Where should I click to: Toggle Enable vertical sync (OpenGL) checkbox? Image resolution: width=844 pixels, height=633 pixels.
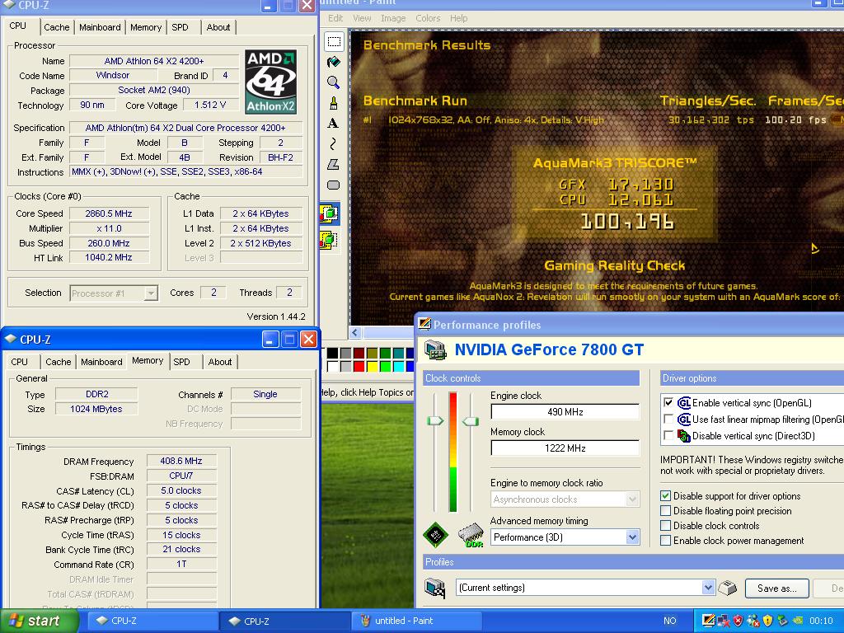pos(668,402)
